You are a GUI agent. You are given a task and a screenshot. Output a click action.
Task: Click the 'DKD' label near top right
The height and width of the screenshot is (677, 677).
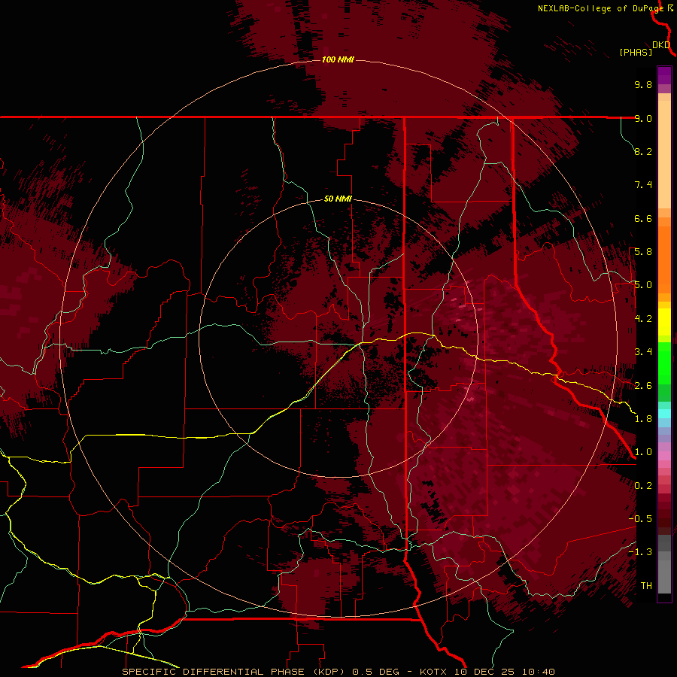[661, 45]
